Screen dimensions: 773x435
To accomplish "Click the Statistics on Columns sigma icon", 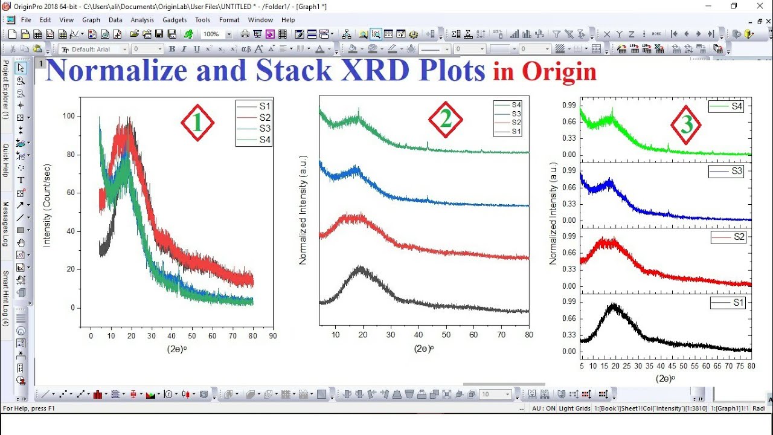I will [455, 34].
